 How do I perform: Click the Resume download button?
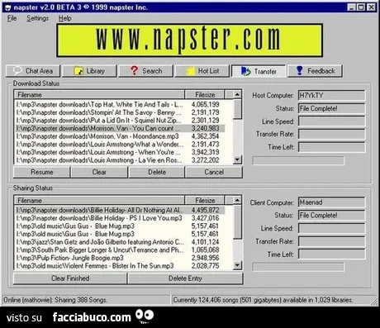tap(42, 172)
